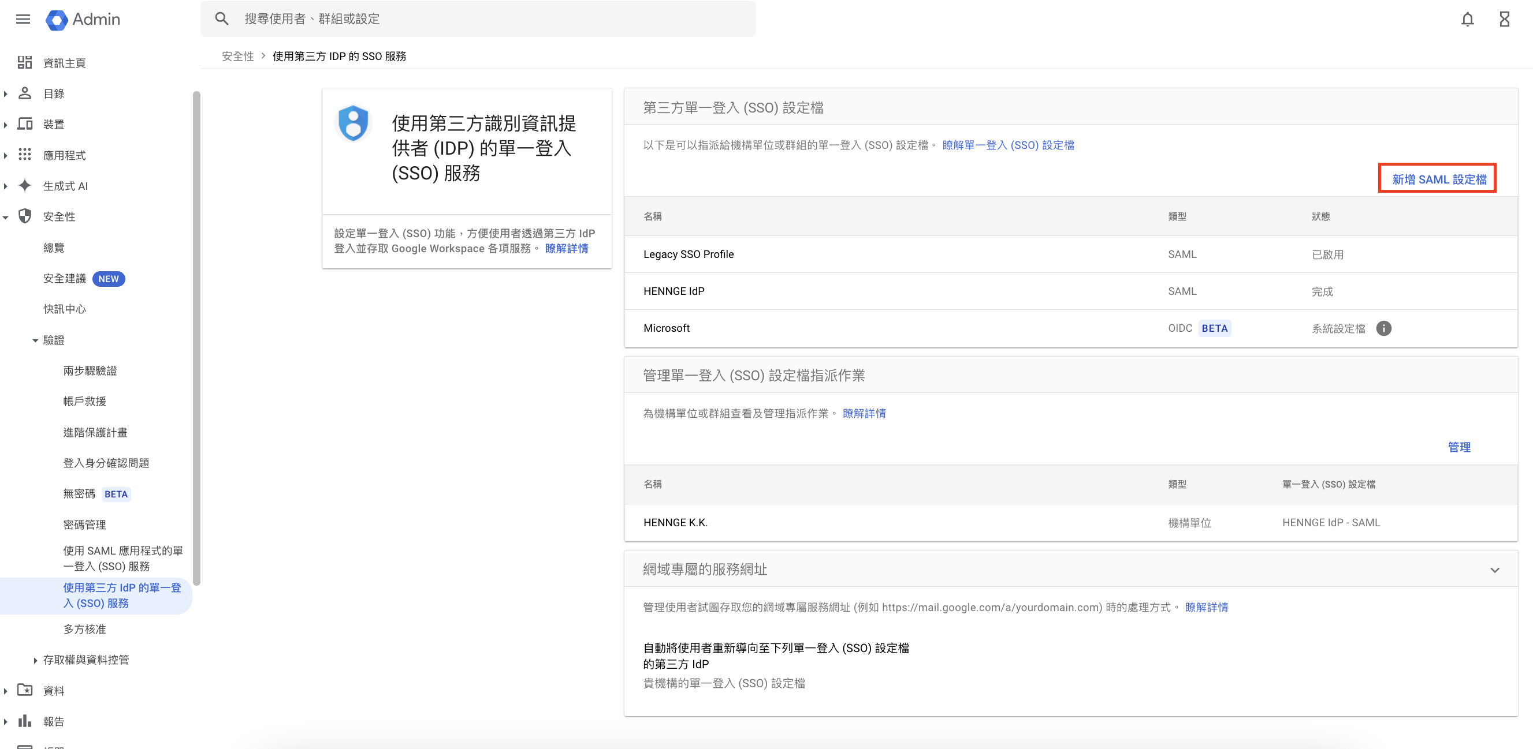Viewport: 1533px width, 749px height.
Task: Click HENNGE IdP - SAML assignment cell
Action: tap(1331, 523)
